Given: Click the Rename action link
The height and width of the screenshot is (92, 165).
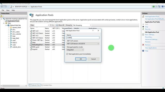Looking at the screenshot, I should click(148, 42).
